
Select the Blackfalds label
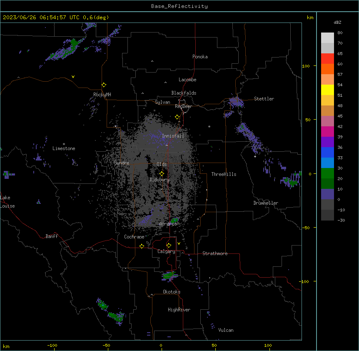tap(184, 93)
